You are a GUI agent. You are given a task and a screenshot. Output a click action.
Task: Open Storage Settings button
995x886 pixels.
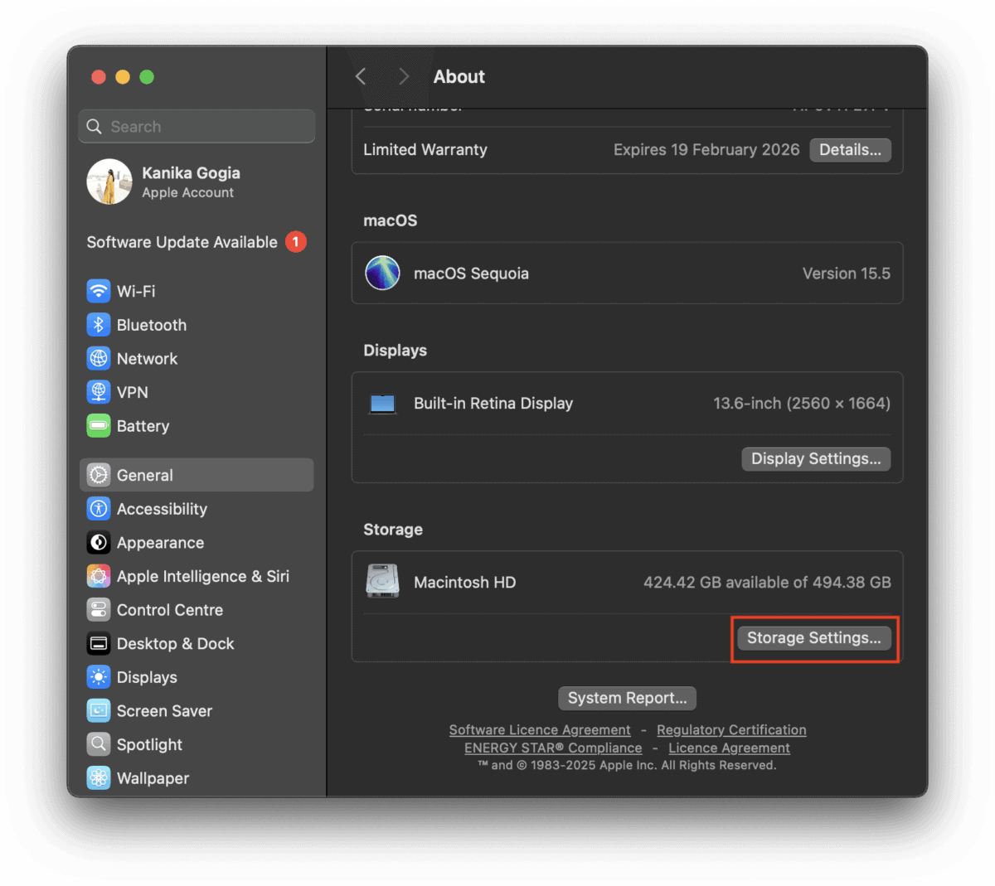(x=814, y=638)
